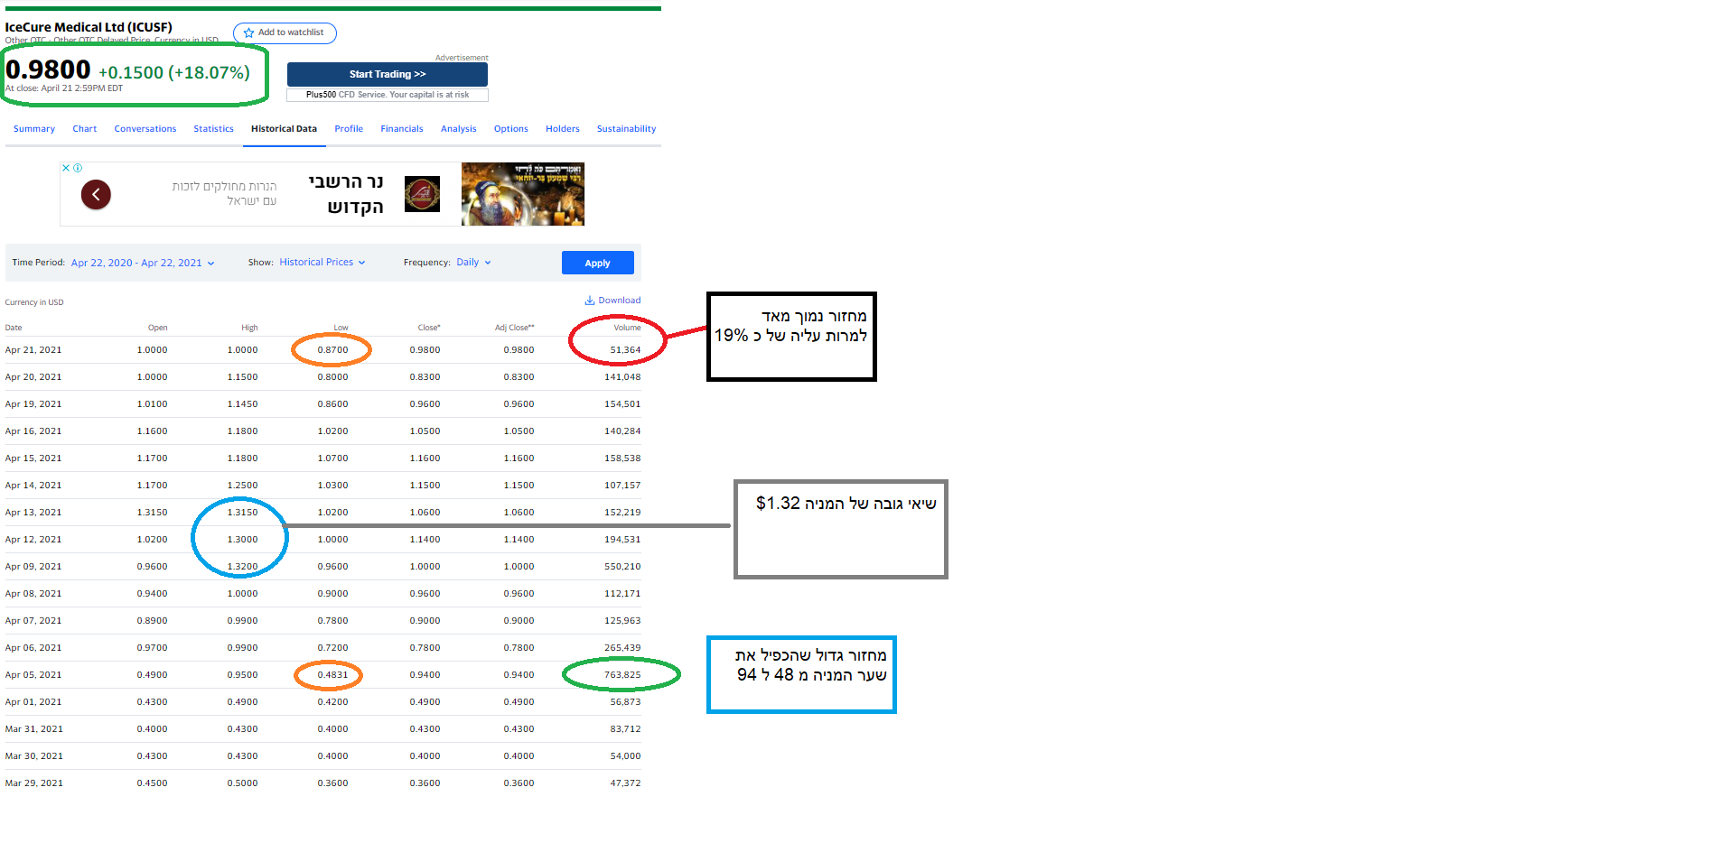Click the volume 265,439 cell
The image size is (1710, 843).
622,648
